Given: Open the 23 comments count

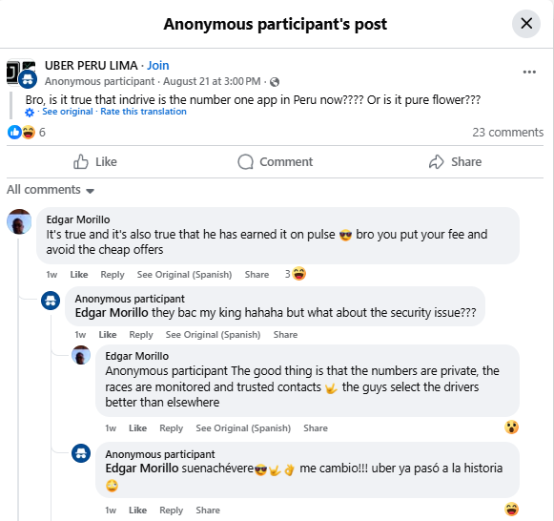Looking at the screenshot, I should click(507, 133).
